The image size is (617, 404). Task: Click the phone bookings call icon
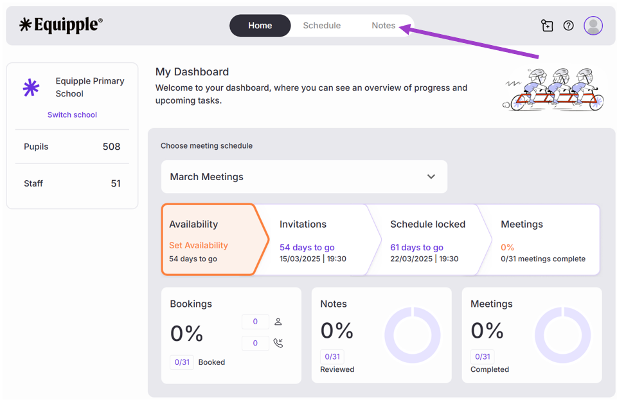(x=278, y=344)
